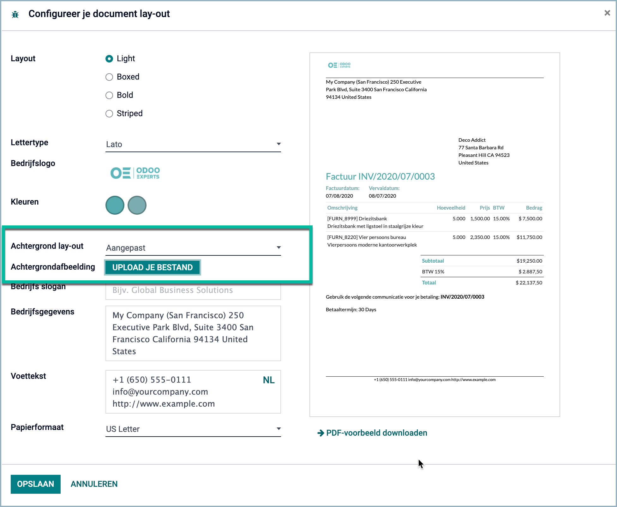
Task: Click the Factuurdatum 07/08/2020 value
Action: (x=339, y=196)
